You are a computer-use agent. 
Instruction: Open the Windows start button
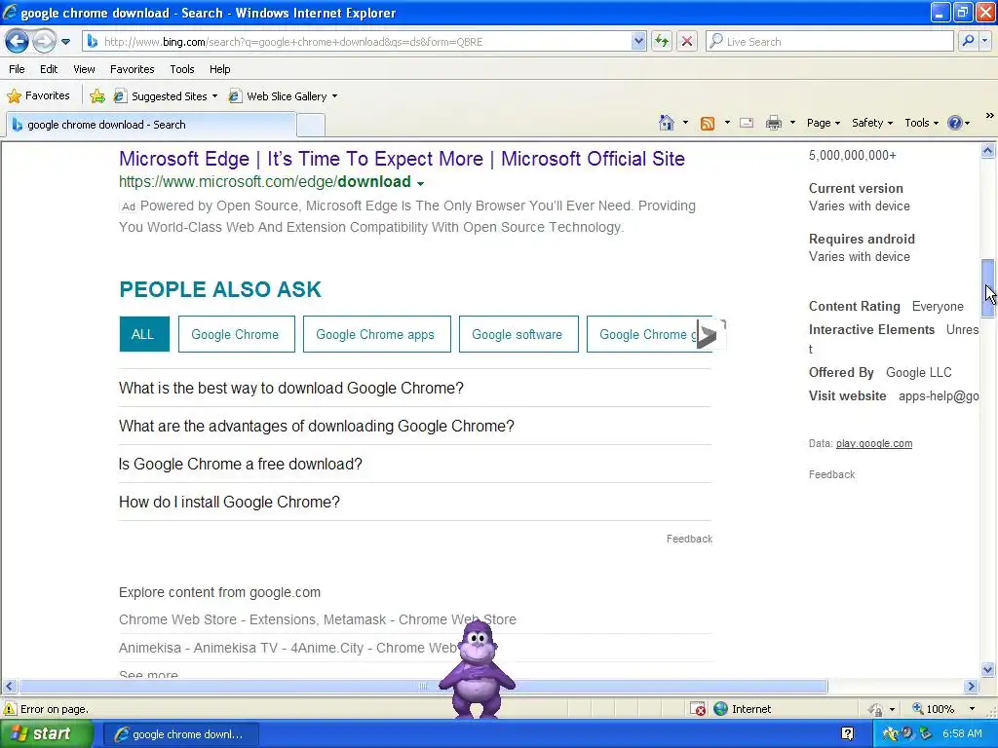click(x=46, y=734)
